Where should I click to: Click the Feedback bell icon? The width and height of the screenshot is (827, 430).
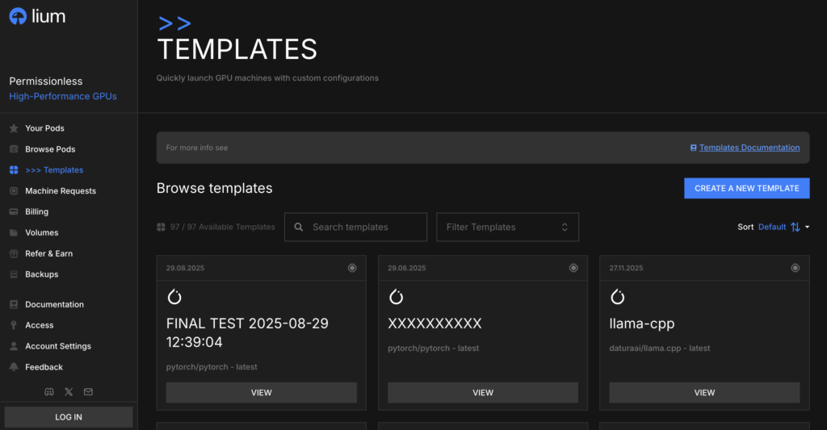(14, 367)
